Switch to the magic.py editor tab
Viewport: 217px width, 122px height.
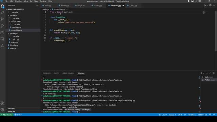(x=81, y=5)
